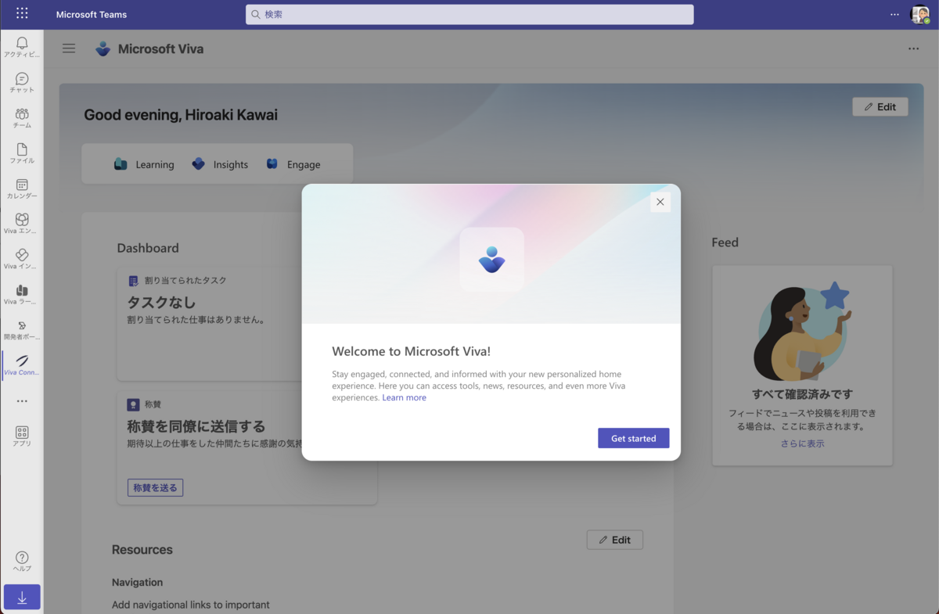Open Calendar (カレンダー) in the sidebar
The image size is (939, 614).
22,189
